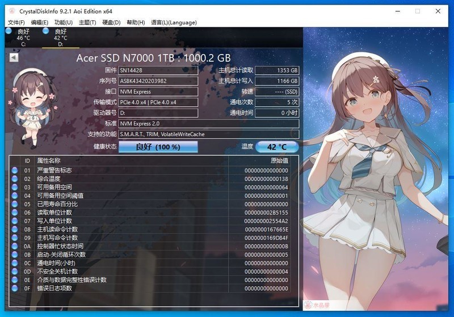Click status icon for 0C 通电时间(小时)
This screenshot has width=454, height=317.
[x=15, y=263]
